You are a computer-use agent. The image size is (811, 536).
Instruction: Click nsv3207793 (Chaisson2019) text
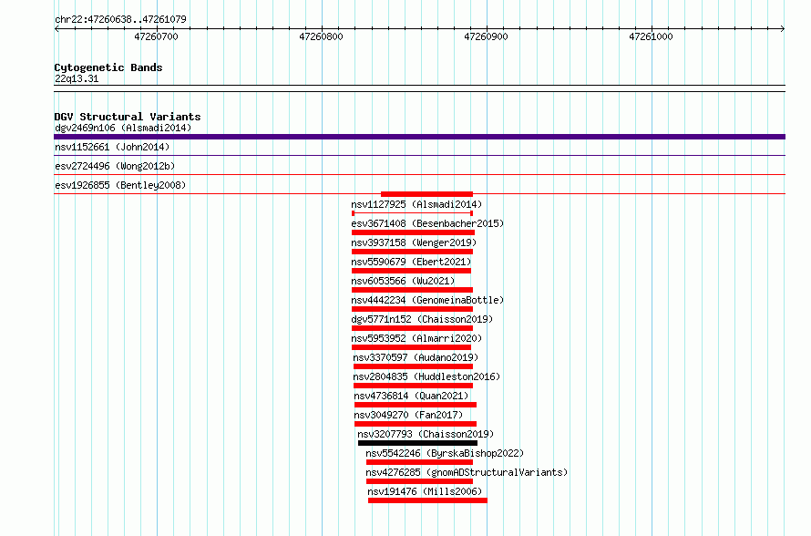426,434
